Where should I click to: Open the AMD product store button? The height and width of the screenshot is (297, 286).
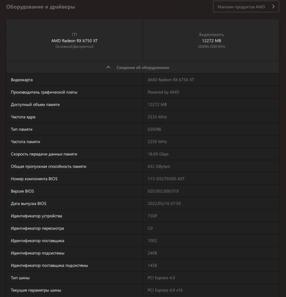point(241,7)
